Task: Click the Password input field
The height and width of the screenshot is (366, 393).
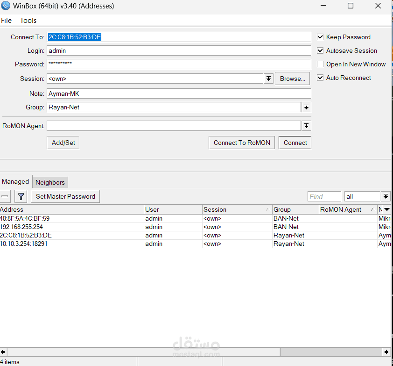Action: [179, 64]
